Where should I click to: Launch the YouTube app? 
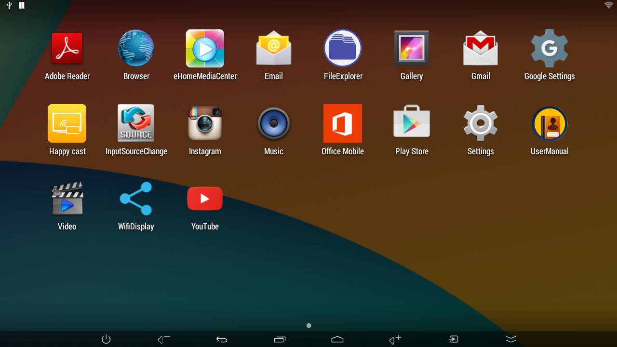coord(205,199)
